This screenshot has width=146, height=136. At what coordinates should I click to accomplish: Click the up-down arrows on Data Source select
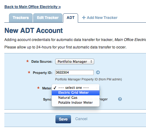coord(91,61)
